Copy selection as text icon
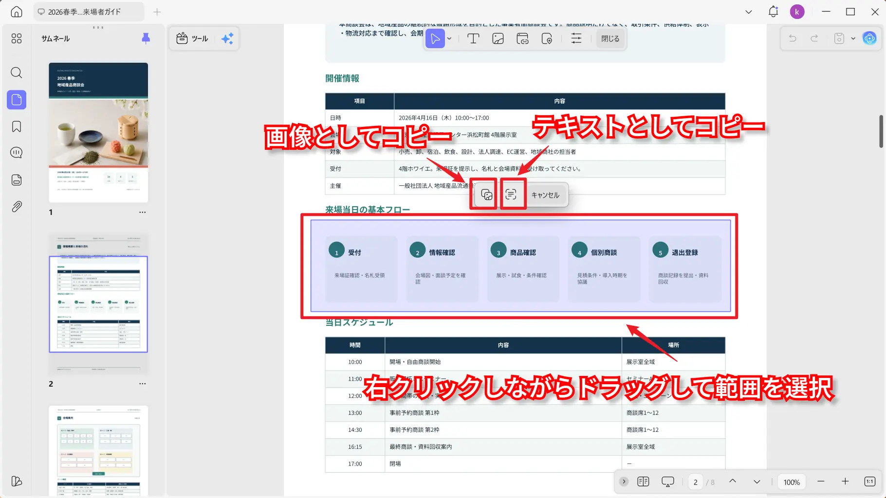 click(x=511, y=195)
